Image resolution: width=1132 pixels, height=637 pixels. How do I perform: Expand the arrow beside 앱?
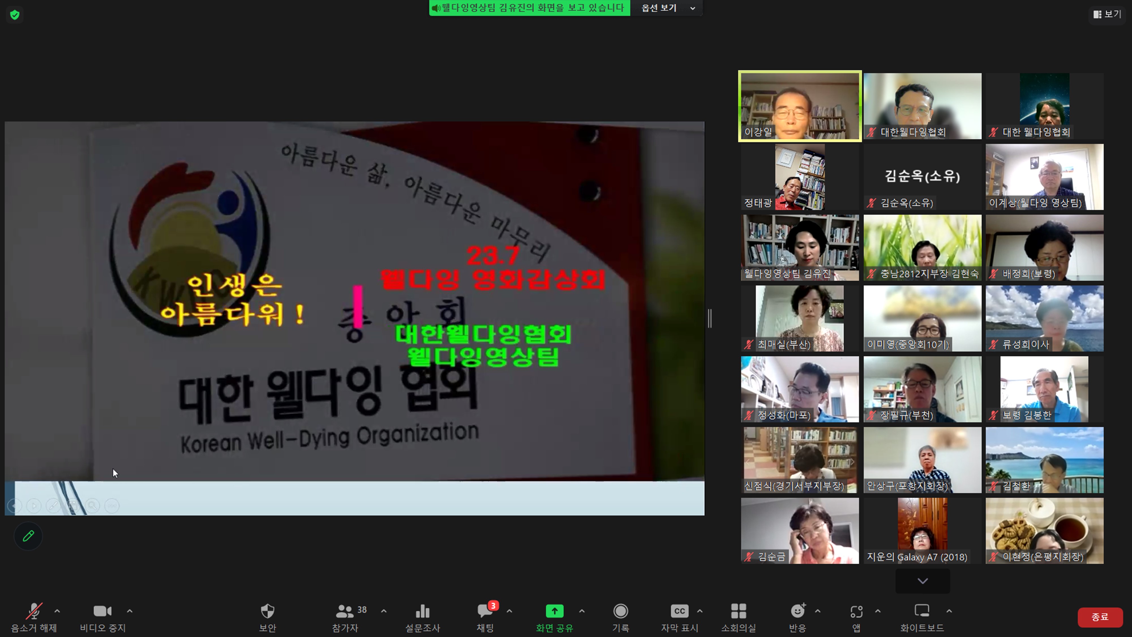click(x=878, y=611)
